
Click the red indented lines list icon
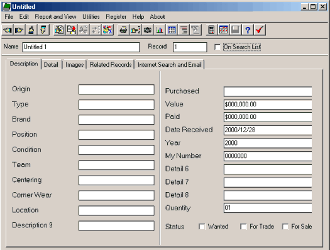click(x=184, y=30)
